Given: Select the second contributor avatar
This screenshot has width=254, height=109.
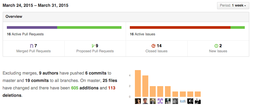Looking at the screenshot, I should coord(145,101).
